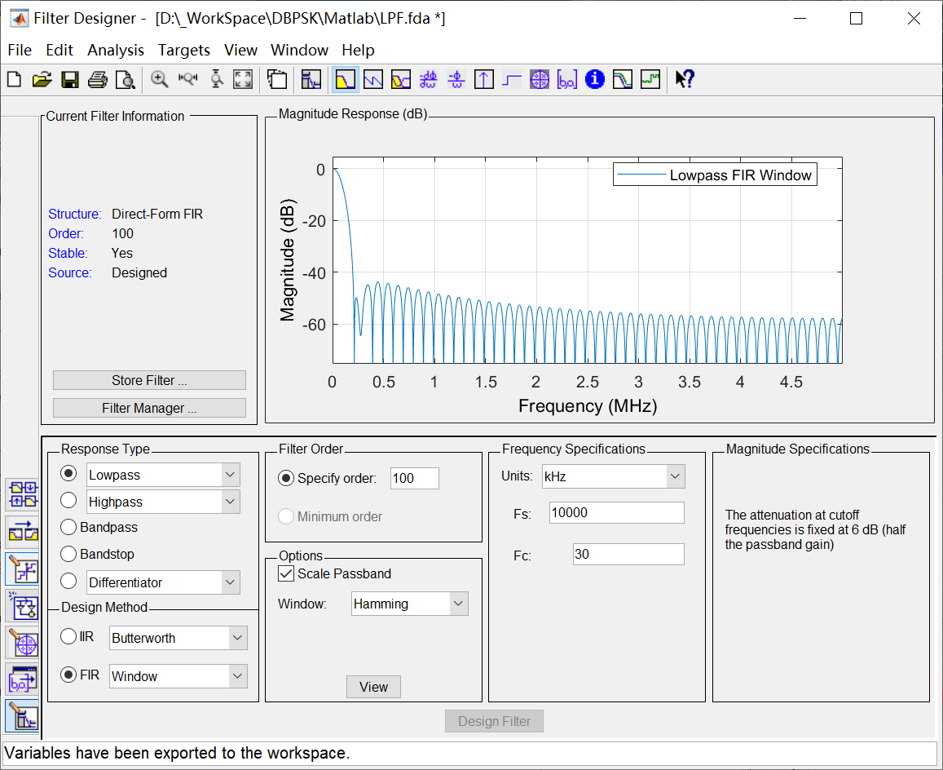Open the Targets menu
943x770 pixels.
[184, 50]
